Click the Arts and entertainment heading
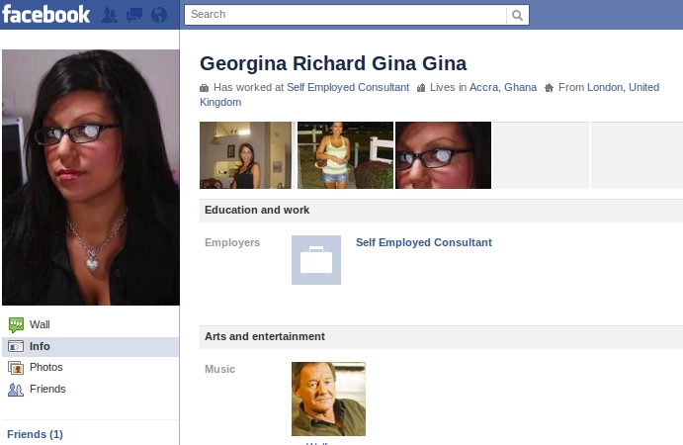The height and width of the screenshot is (445, 683). pos(264,336)
